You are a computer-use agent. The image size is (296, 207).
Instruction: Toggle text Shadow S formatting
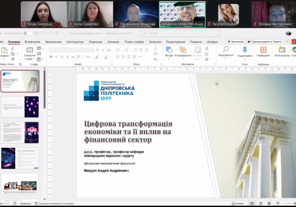[x=67, y=57]
